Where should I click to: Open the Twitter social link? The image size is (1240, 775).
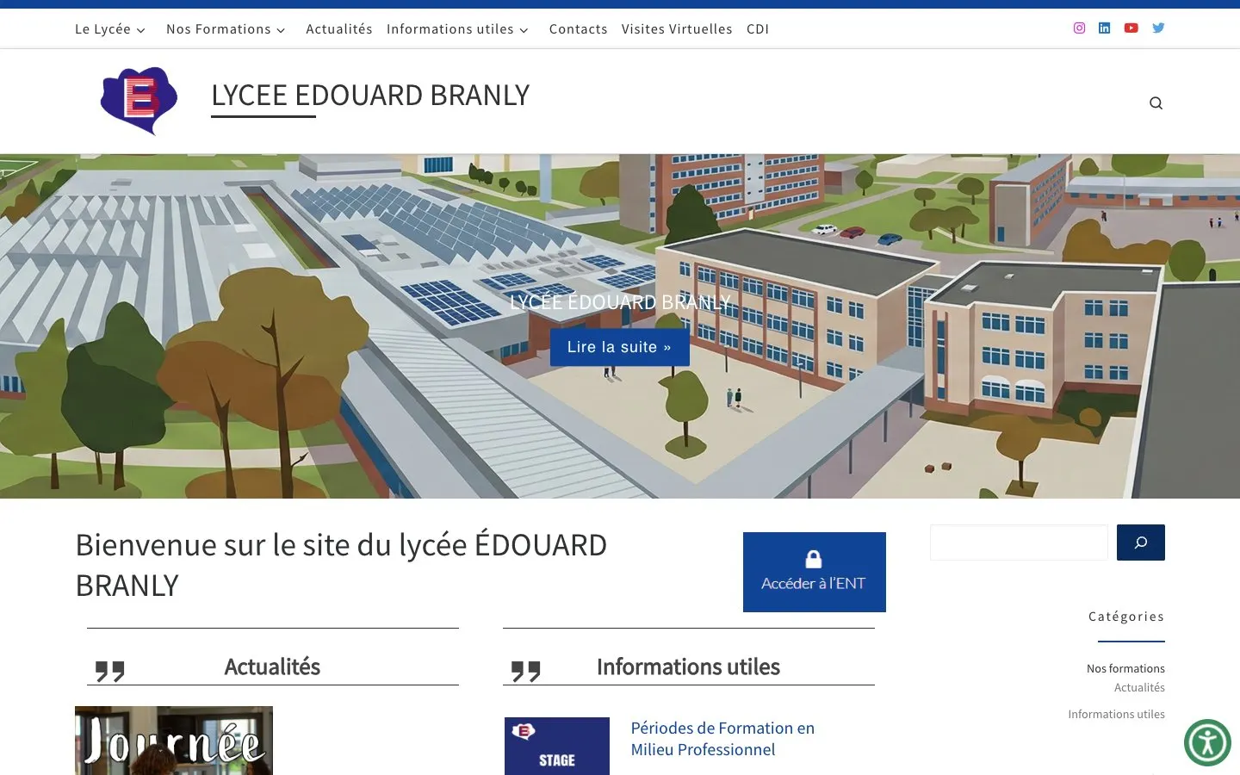(x=1158, y=28)
